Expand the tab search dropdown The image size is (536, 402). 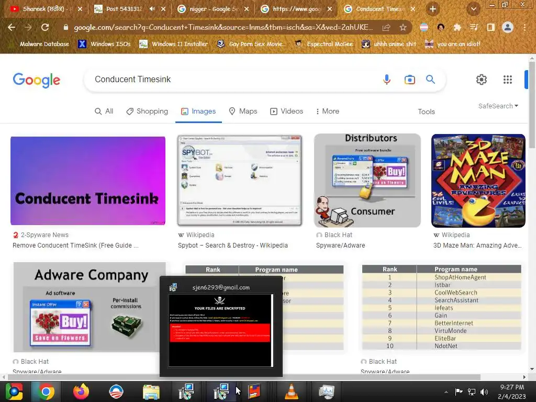point(473,9)
